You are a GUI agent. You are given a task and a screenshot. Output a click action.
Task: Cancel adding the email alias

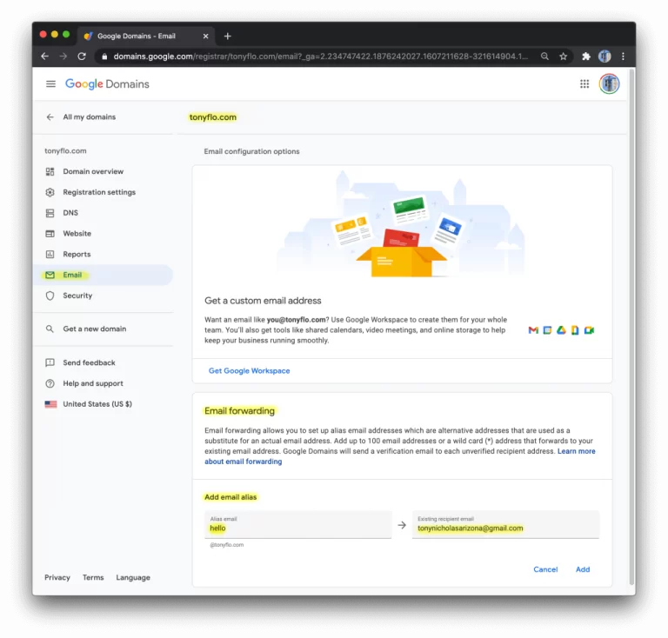pos(545,569)
